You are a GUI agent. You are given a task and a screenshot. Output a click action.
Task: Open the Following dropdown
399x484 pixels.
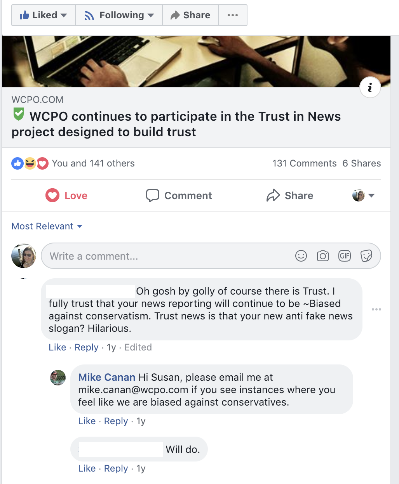119,15
